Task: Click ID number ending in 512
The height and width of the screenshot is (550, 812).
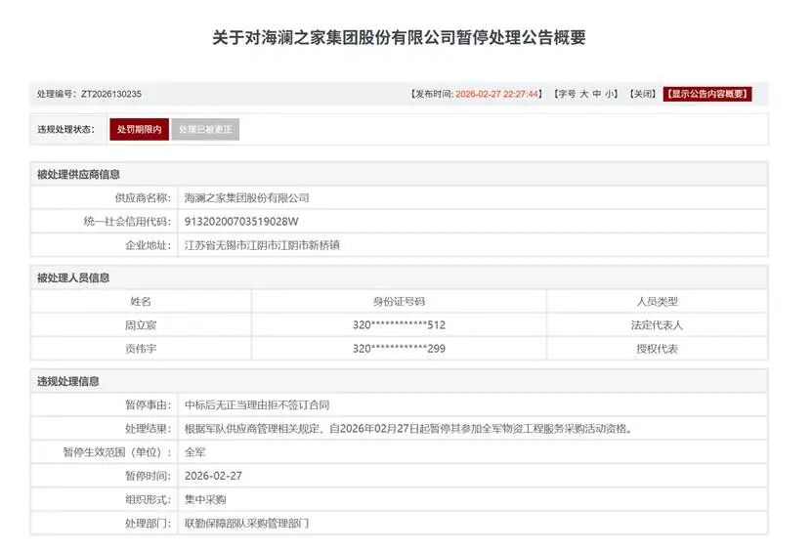Action: [399, 325]
